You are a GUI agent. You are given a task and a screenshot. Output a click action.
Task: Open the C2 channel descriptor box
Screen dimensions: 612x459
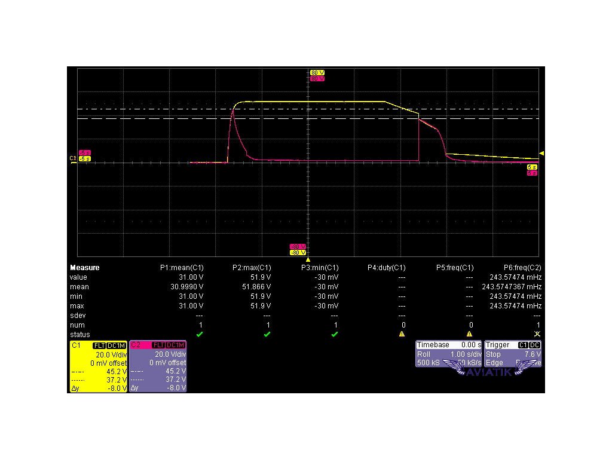pyautogui.click(x=158, y=366)
